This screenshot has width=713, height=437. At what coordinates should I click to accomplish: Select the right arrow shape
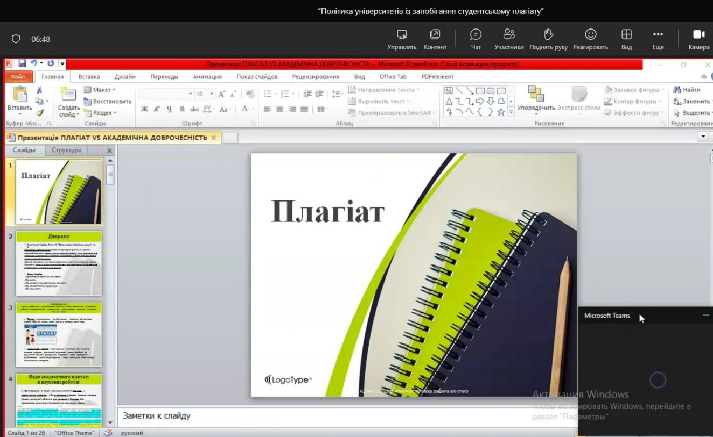tap(480, 101)
